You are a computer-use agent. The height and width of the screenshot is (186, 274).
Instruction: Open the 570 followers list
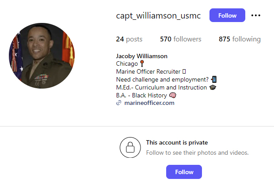(x=180, y=39)
